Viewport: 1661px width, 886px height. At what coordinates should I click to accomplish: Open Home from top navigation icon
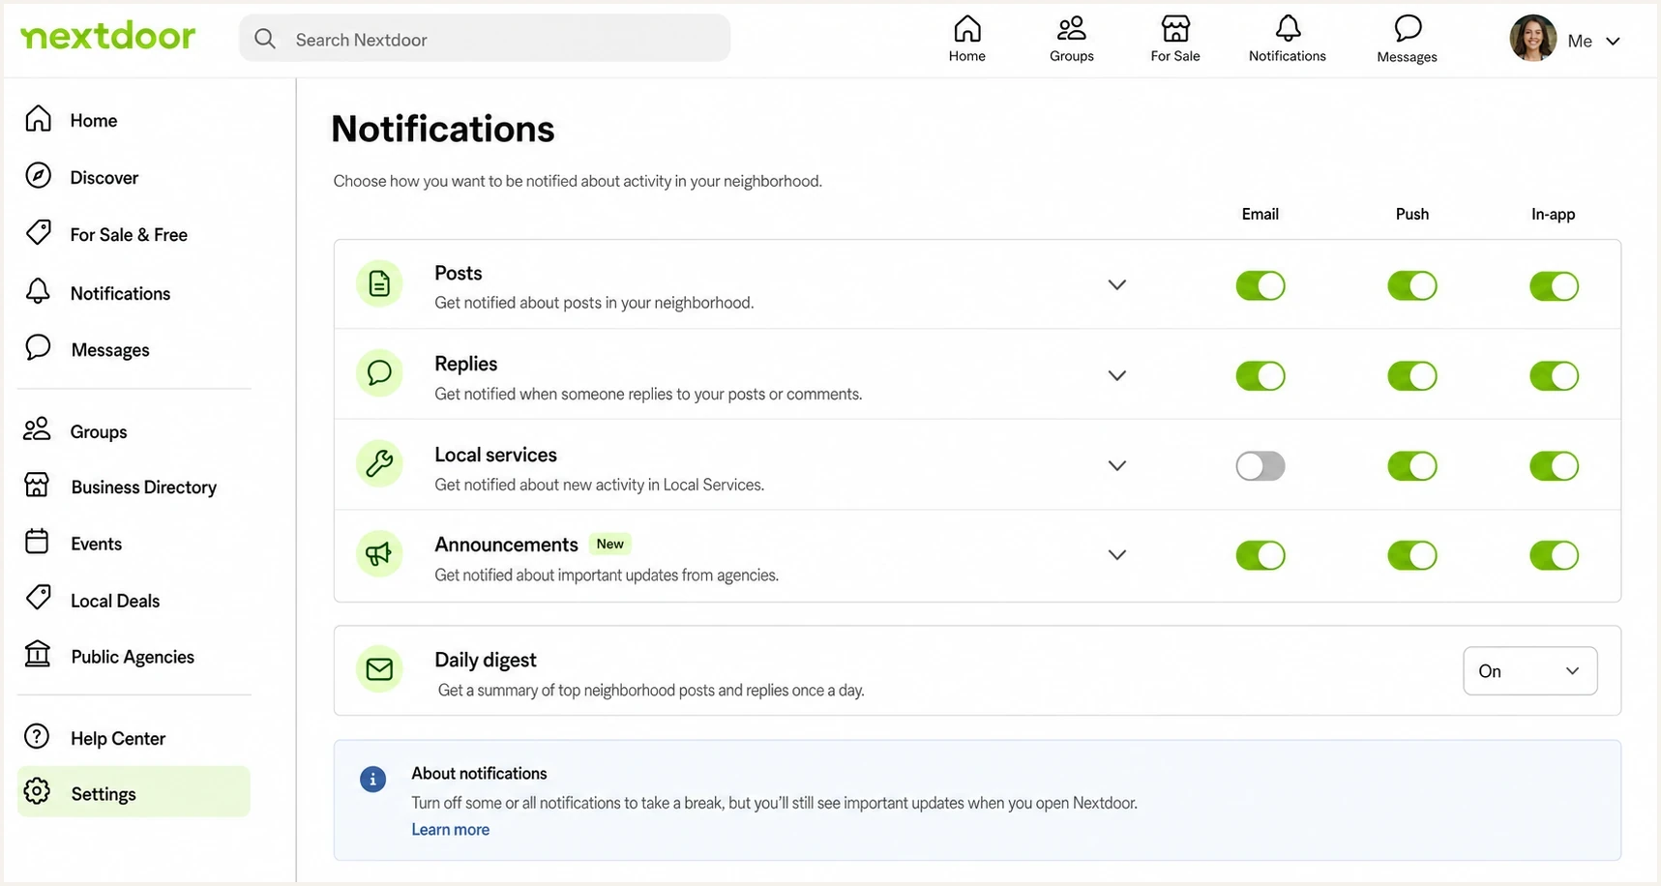tap(966, 29)
